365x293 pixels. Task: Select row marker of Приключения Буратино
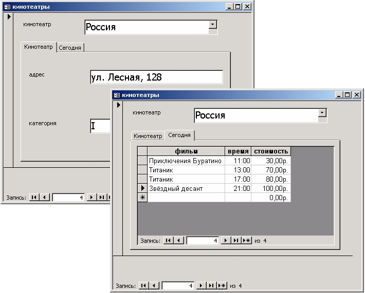click(142, 161)
